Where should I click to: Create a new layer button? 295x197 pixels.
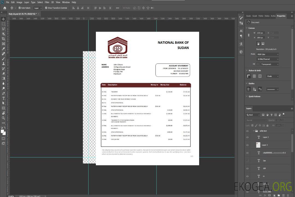pyautogui.click(x=283, y=195)
